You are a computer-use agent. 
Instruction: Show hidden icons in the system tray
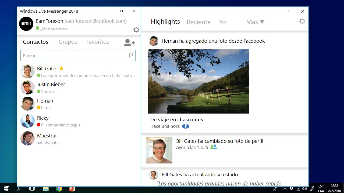pos(285,189)
